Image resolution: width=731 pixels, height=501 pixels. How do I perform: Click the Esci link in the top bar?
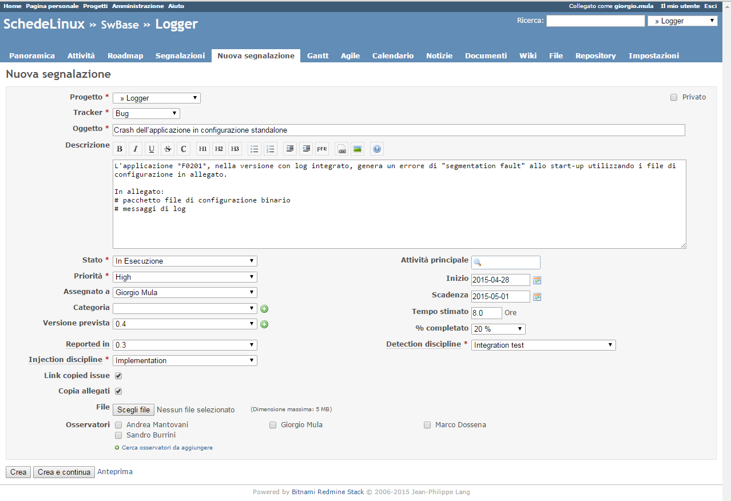point(710,6)
